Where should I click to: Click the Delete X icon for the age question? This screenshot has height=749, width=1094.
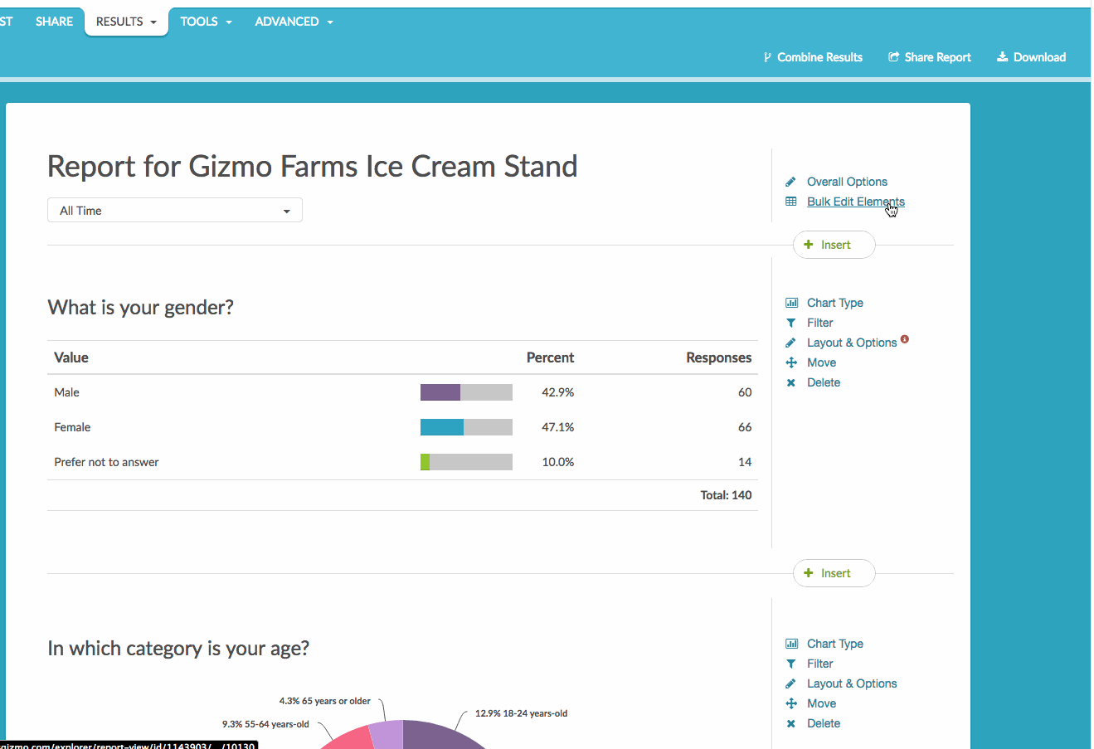pos(790,723)
